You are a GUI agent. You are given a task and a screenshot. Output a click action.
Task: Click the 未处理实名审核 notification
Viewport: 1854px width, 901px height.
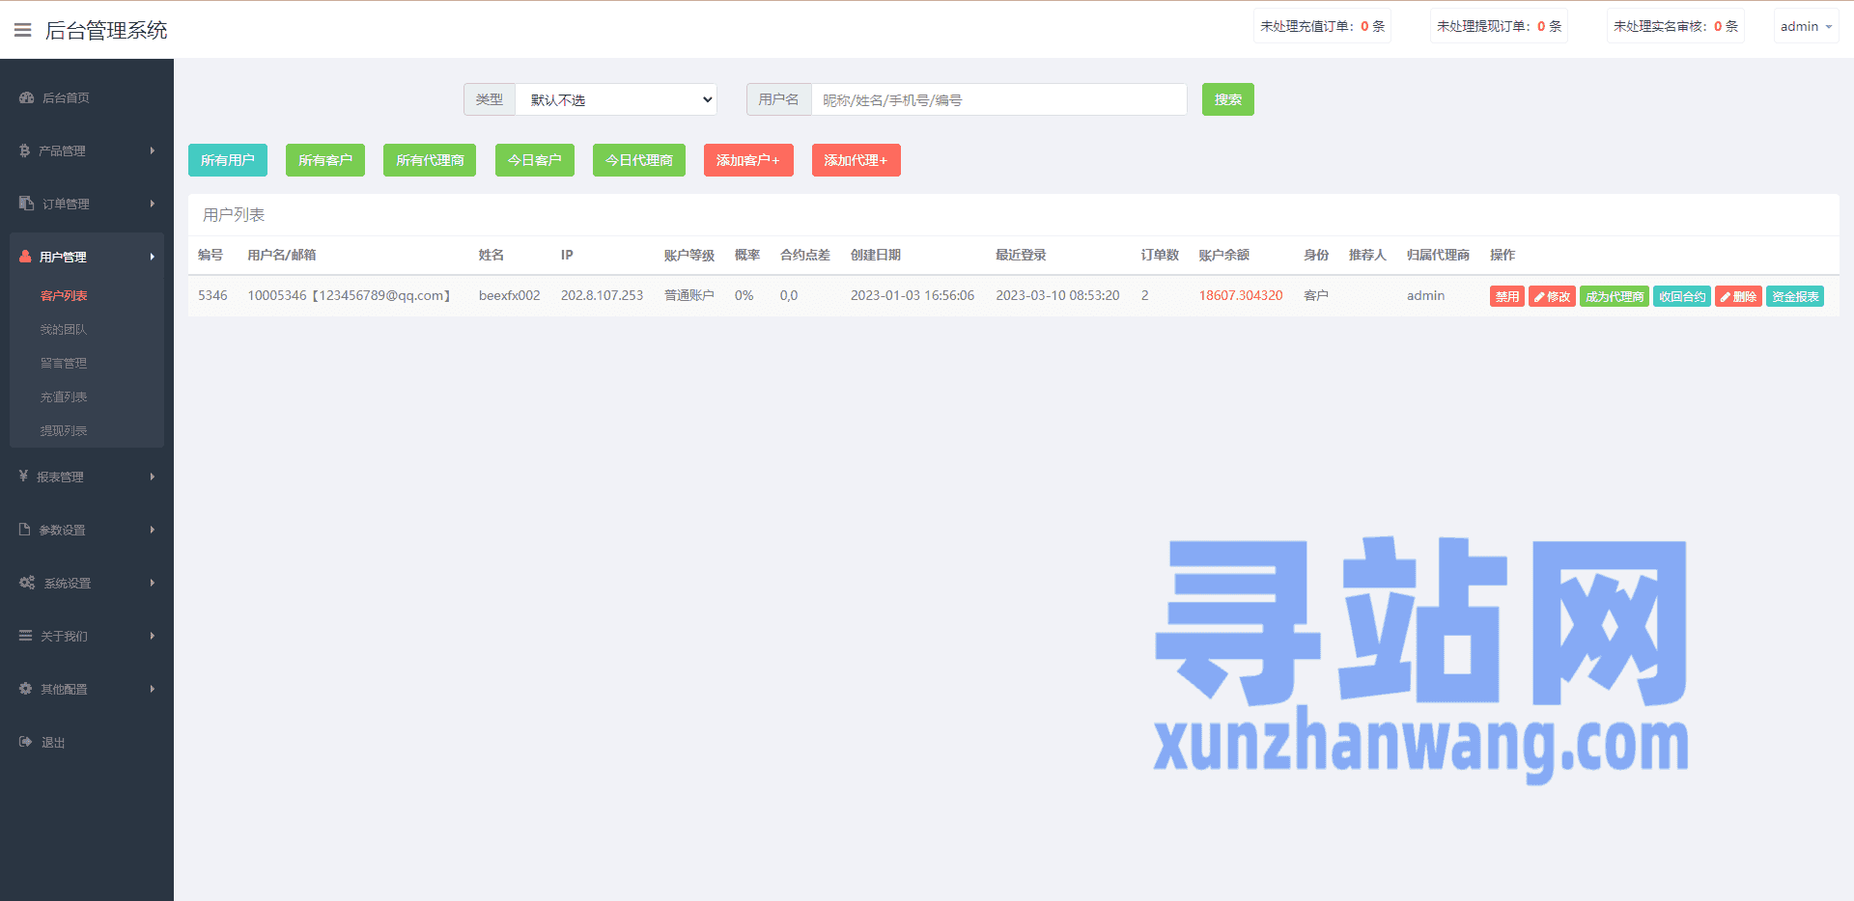click(1675, 26)
